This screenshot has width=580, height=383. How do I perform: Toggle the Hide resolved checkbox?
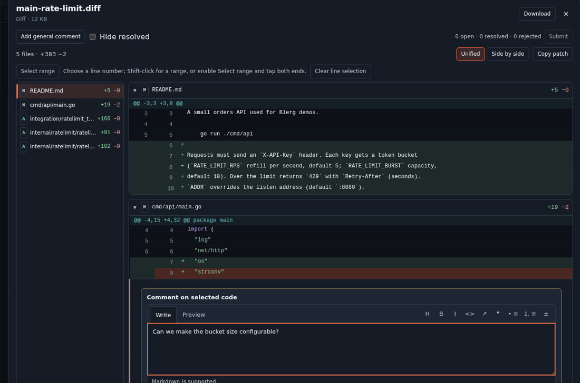[92, 36]
